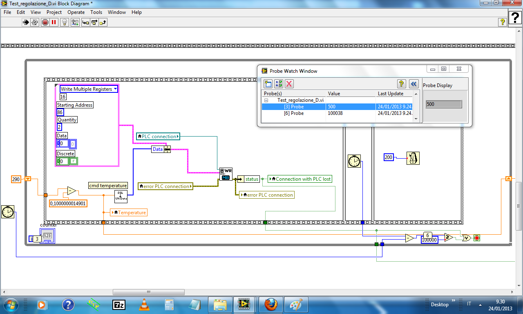Click the red X remove probe icon
This screenshot has height=314, width=523.
tap(289, 84)
